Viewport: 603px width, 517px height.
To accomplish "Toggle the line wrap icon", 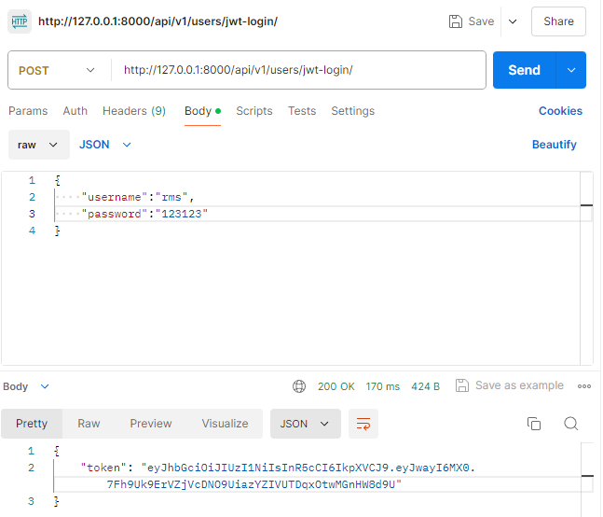I will (363, 424).
